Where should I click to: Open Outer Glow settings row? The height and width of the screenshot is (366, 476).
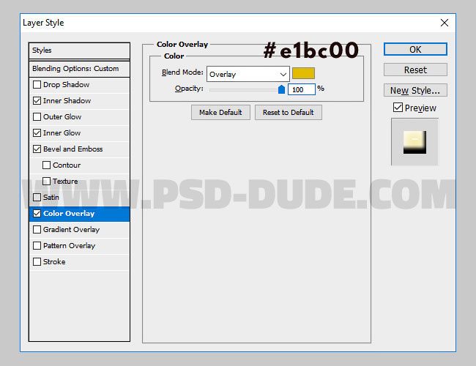pyautogui.click(x=79, y=117)
